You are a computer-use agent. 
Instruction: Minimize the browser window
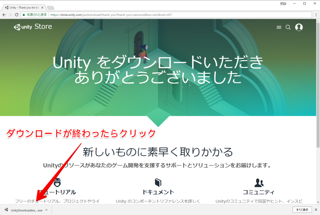click(294, 3)
